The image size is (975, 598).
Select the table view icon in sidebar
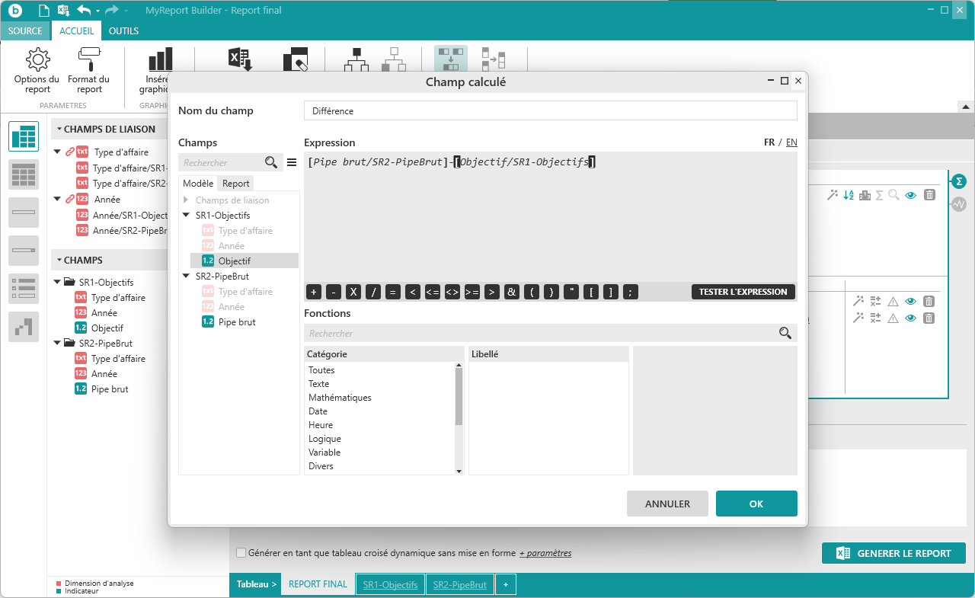24,136
